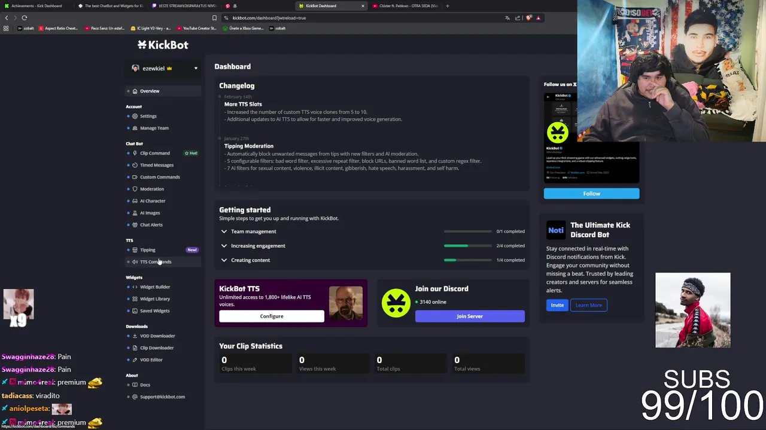
Task: Click the KickBot logo at top
Action: click(x=163, y=45)
